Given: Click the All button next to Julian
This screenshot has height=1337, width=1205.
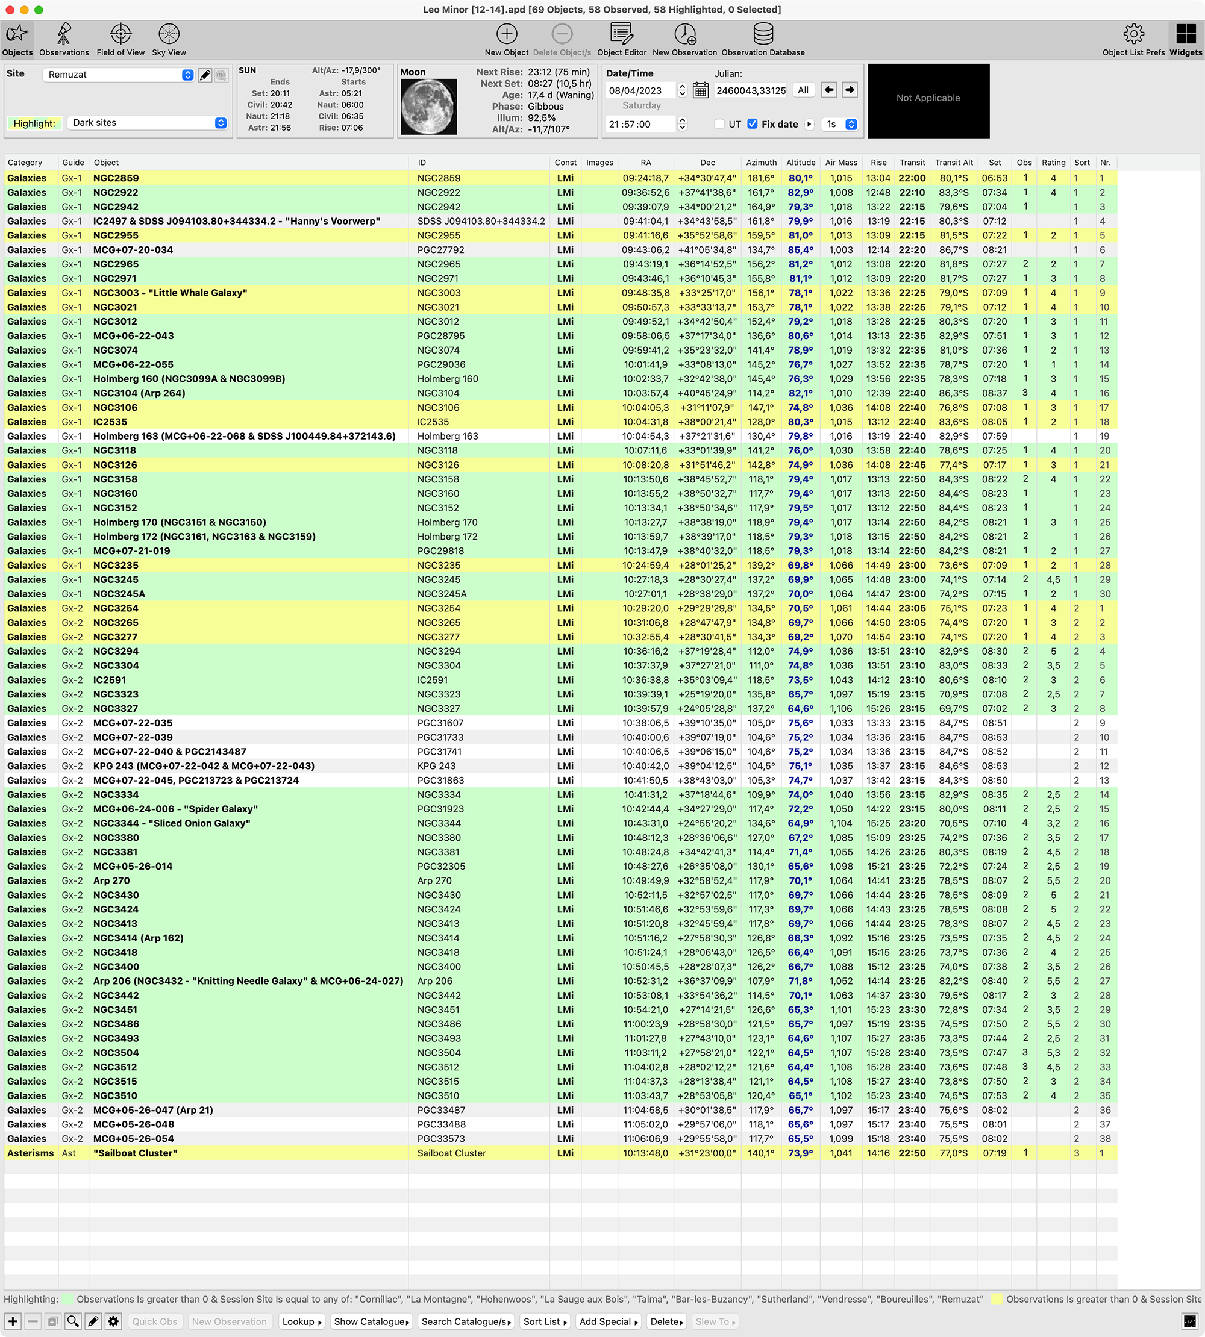Looking at the screenshot, I should pos(803,90).
